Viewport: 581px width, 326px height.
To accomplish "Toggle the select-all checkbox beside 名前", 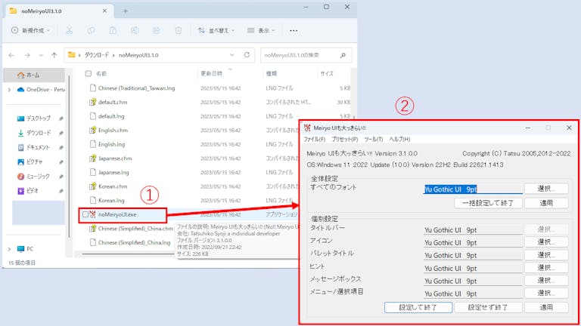I will point(89,73).
